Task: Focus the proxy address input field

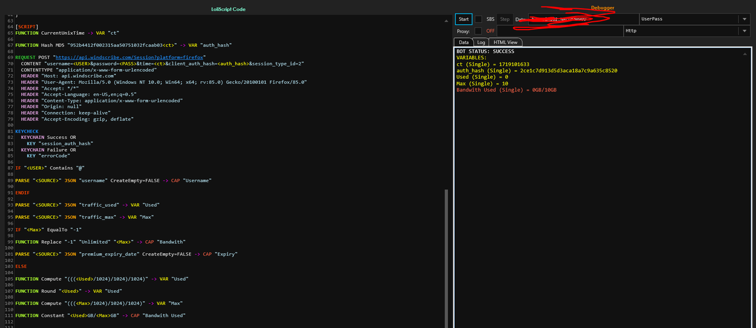Action: tap(560, 31)
